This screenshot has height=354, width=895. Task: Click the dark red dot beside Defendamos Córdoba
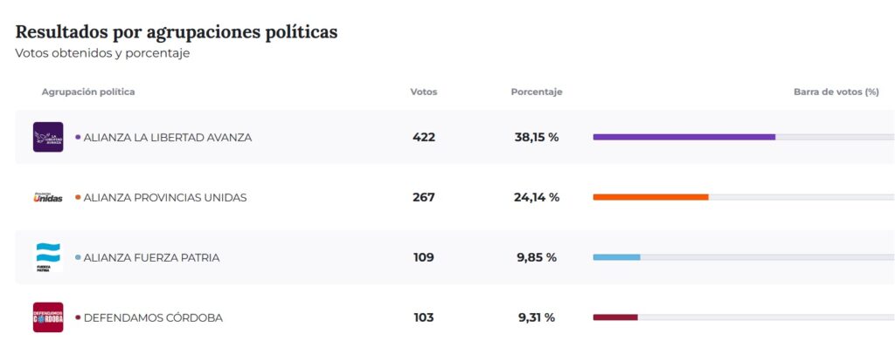(x=78, y=317)
